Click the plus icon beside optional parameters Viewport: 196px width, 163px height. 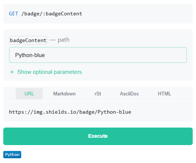click(x=12, y=72)
